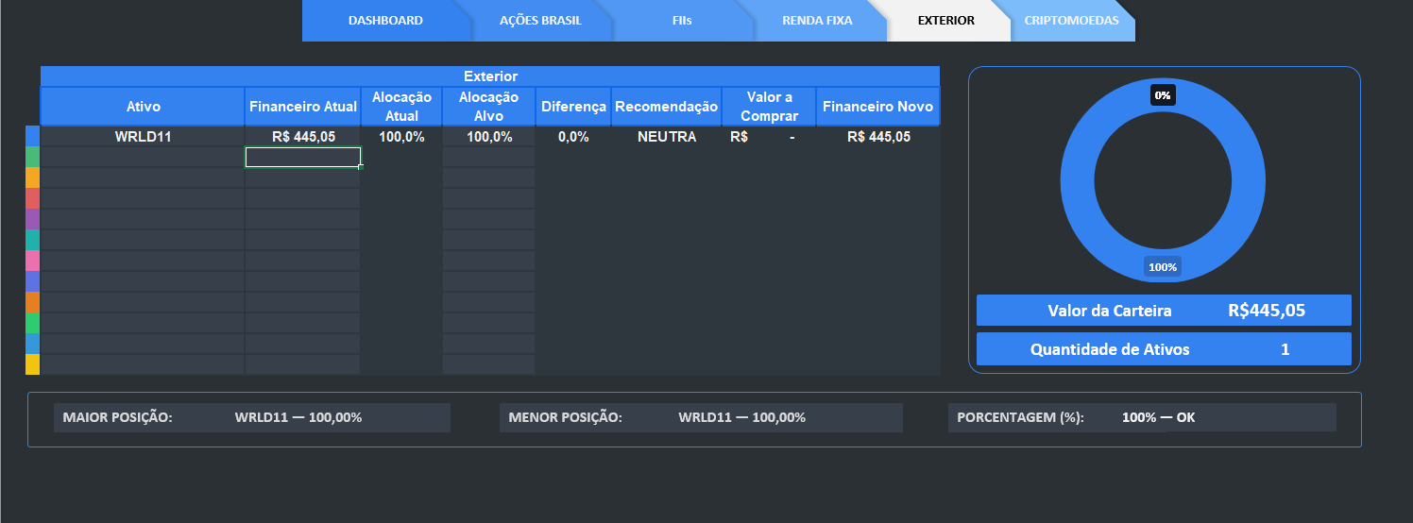Click the Financeiro Novo column header
Screen dimensions: 1413x523
877,107
